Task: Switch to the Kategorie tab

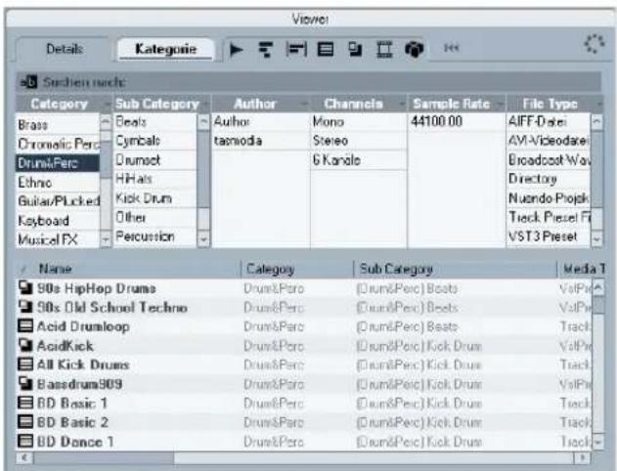Action: pos(165,49)
